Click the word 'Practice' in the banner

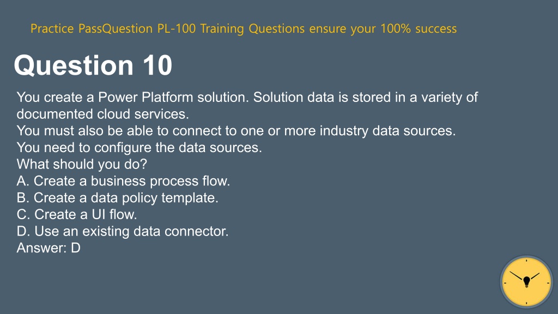pos(52,28)
